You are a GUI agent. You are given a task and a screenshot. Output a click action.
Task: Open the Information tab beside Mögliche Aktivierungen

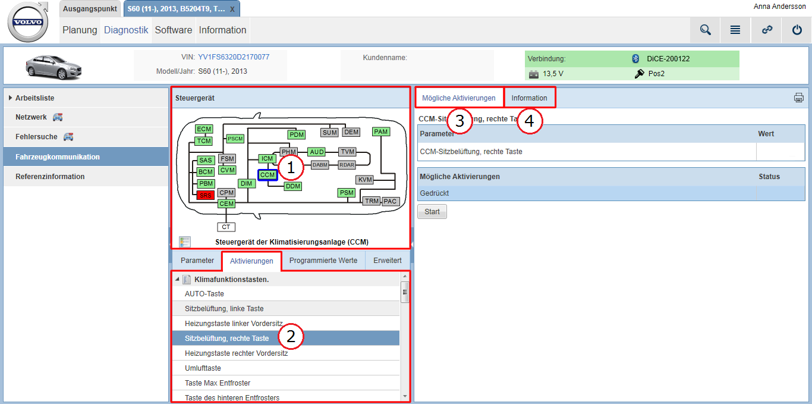coord(530,98)
